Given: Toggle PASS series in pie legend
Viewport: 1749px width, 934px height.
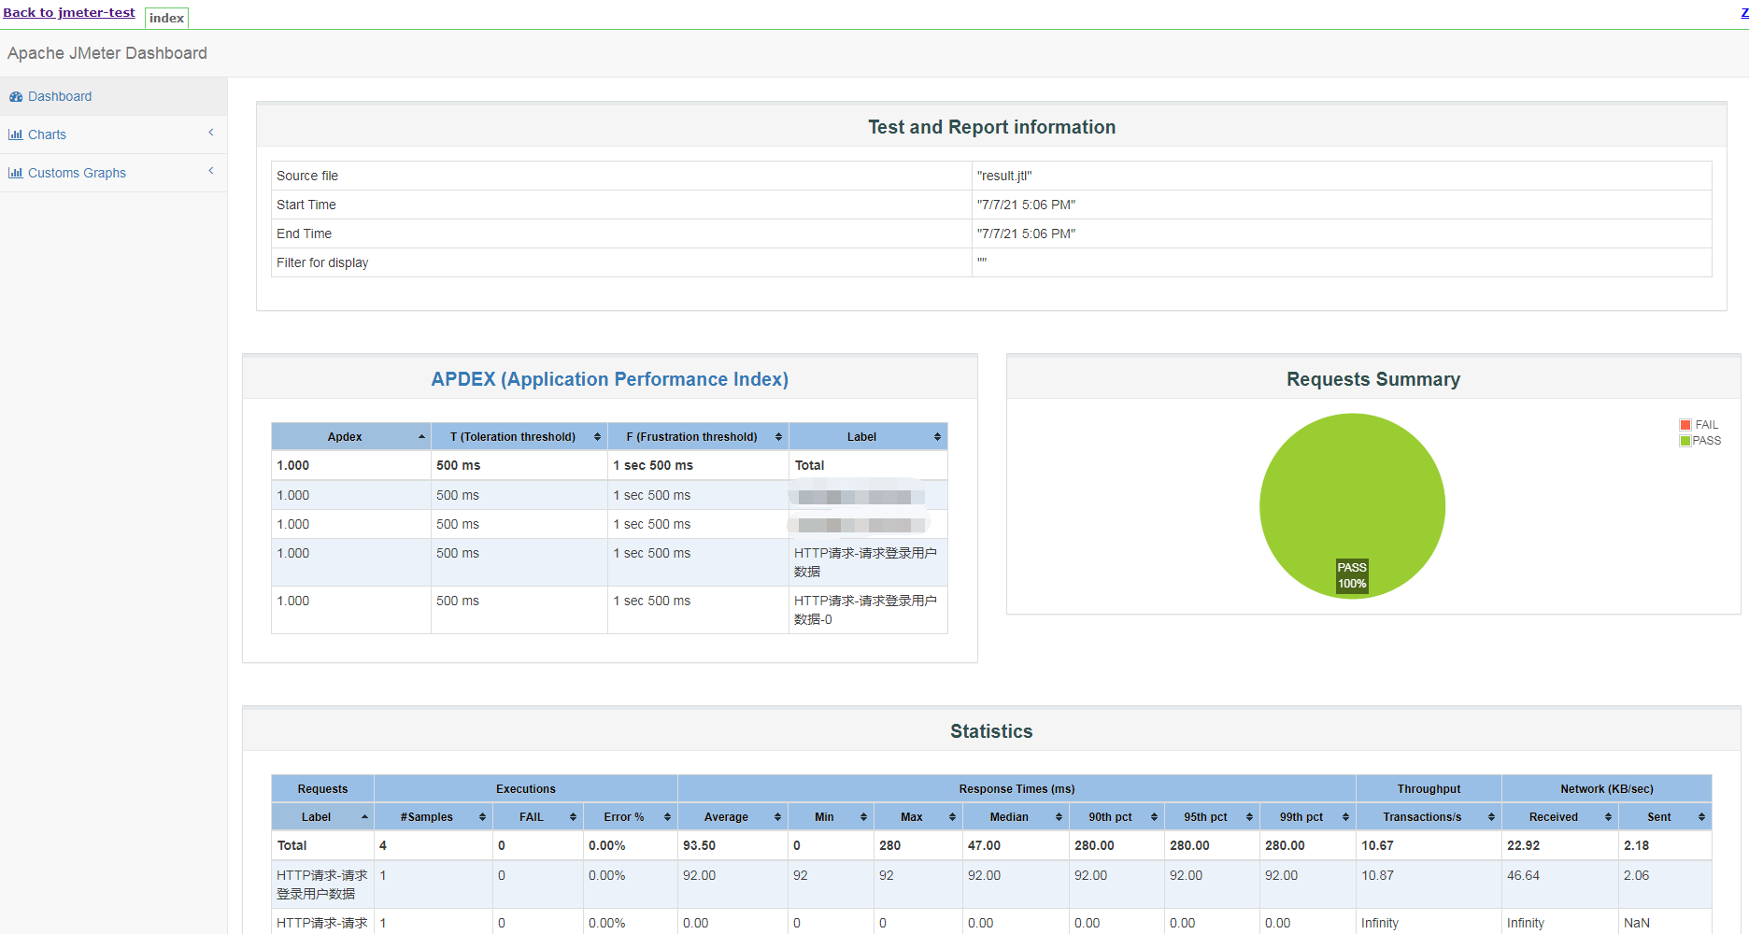Looking at the screenshot, I should pos(1700,441).
